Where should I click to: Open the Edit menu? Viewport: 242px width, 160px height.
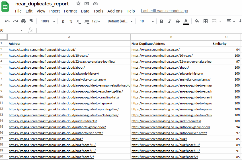29,11
